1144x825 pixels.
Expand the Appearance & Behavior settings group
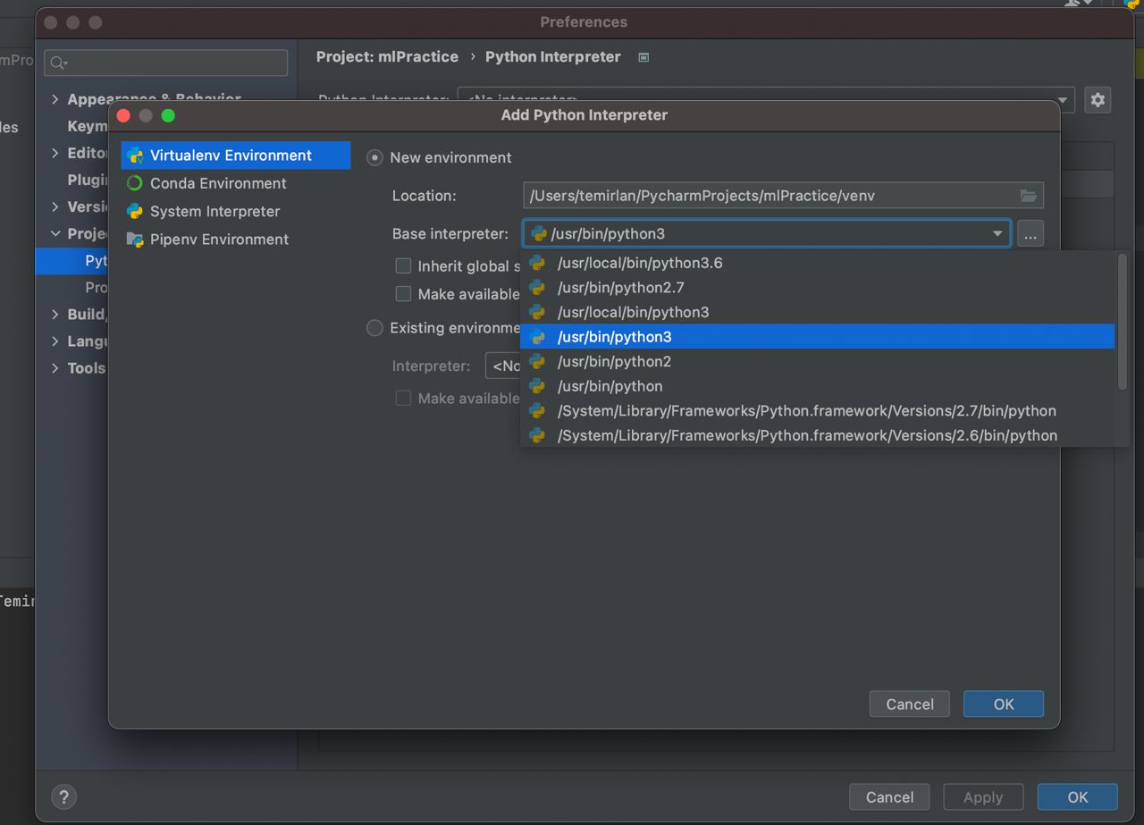coord(55,99)
